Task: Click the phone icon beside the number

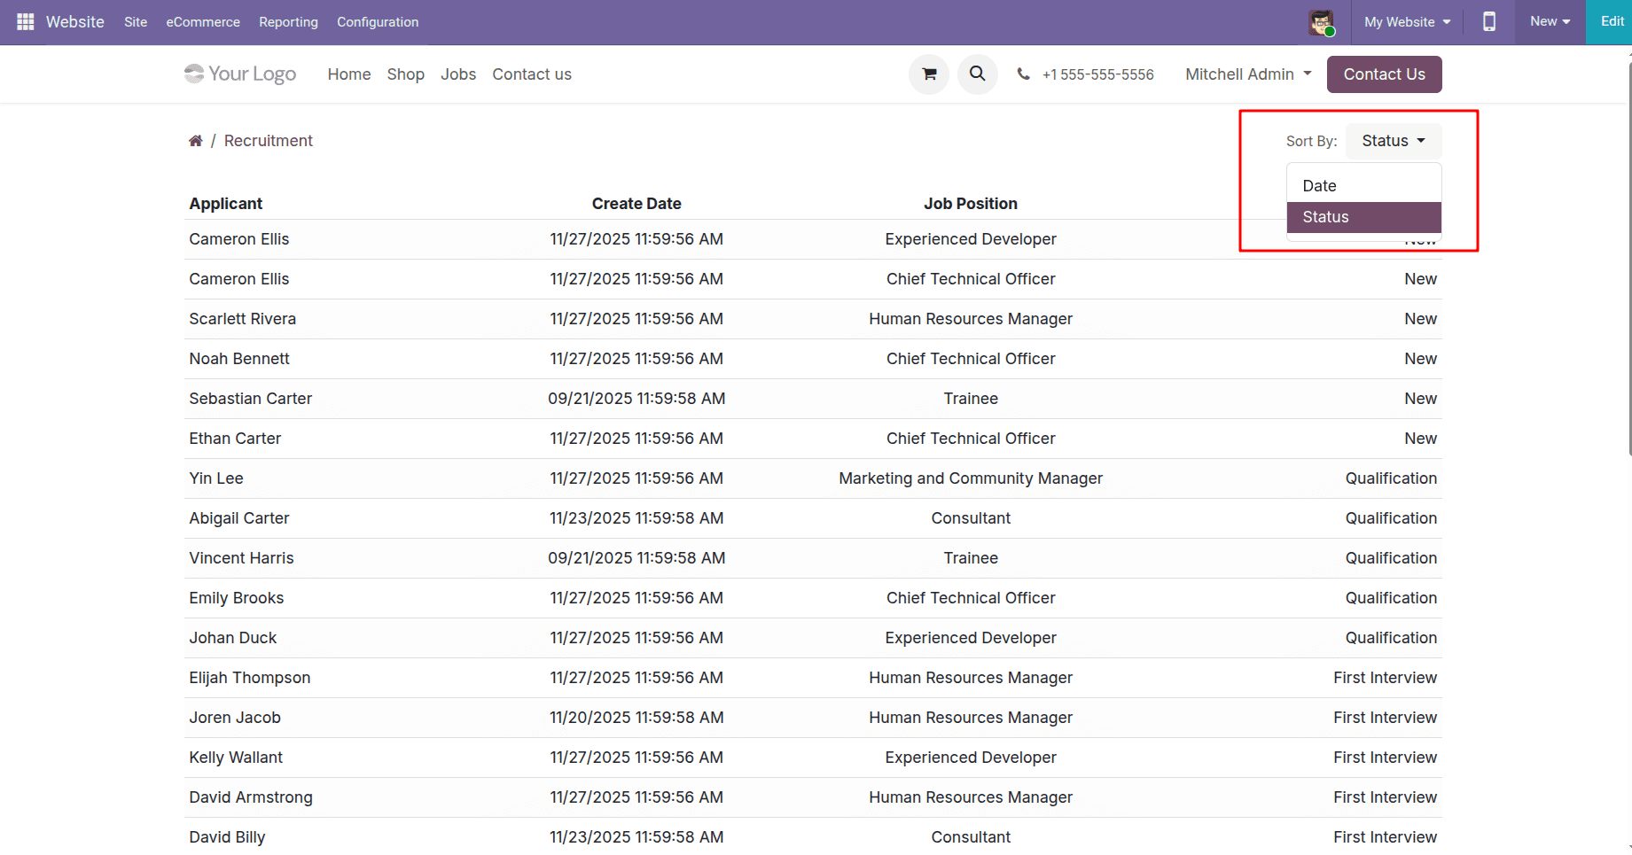Action: click(x=1024, y=74)
